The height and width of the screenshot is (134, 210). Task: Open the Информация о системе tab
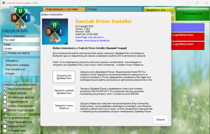[64, 9]
